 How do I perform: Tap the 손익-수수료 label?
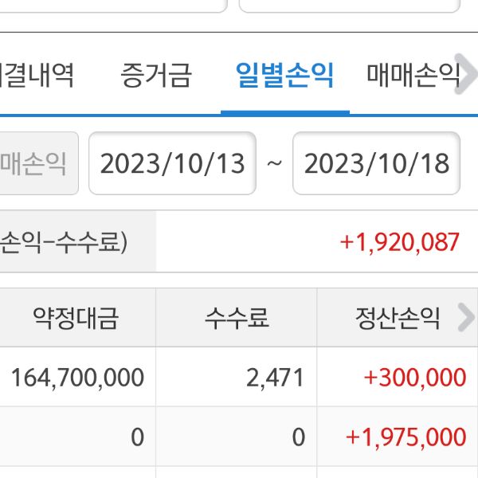(x=64, y=242)
